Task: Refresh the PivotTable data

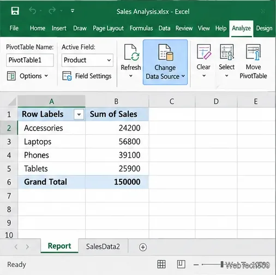Action: (x=131, y=61)
